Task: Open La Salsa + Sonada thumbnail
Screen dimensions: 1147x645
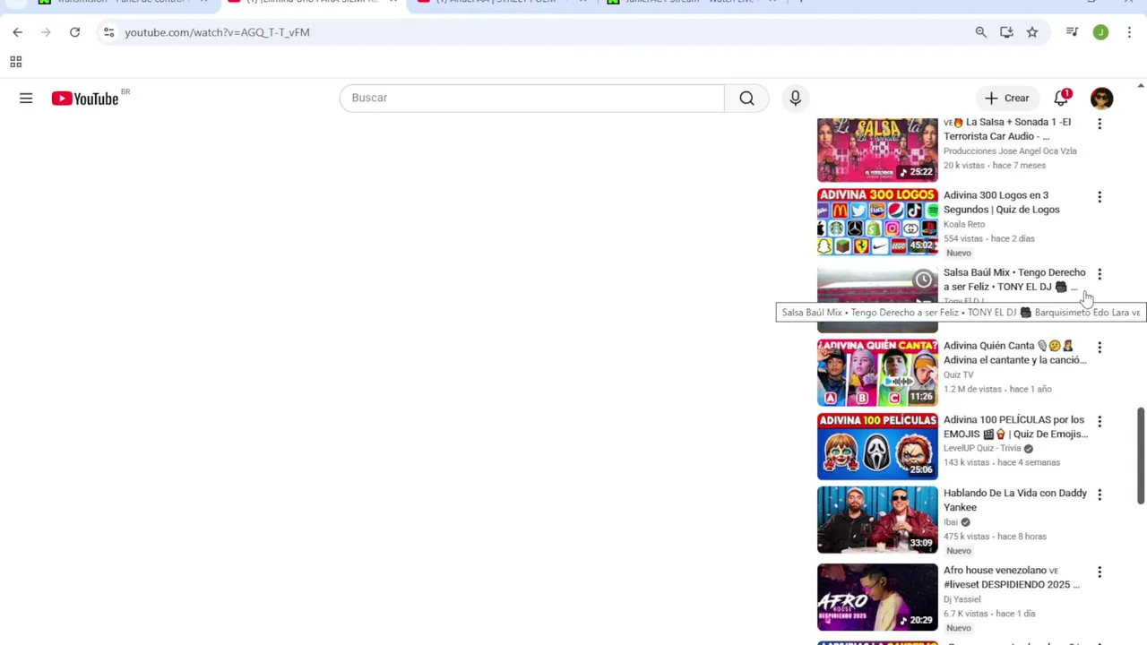Action: click(877, 149)
